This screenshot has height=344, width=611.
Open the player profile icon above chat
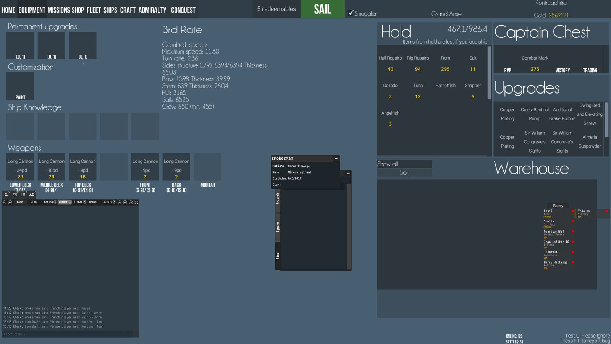click(6, 195)
